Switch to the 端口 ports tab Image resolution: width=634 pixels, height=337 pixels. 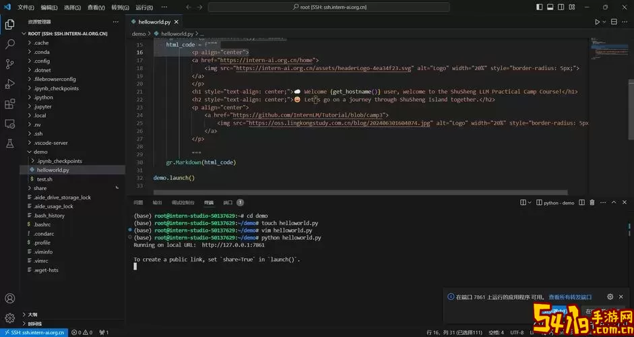coord(228,202)
